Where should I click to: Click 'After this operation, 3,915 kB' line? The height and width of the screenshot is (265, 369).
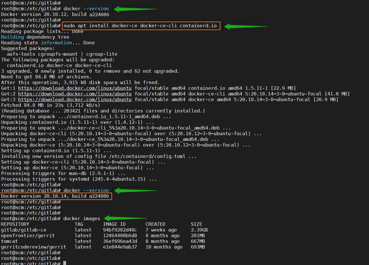[x=80, y=82]
